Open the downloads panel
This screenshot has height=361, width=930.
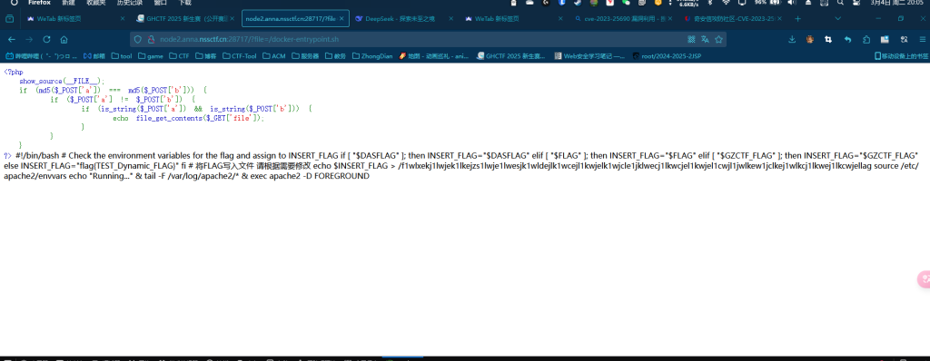point(792,40)
